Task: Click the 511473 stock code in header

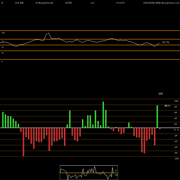Action: 120,3
